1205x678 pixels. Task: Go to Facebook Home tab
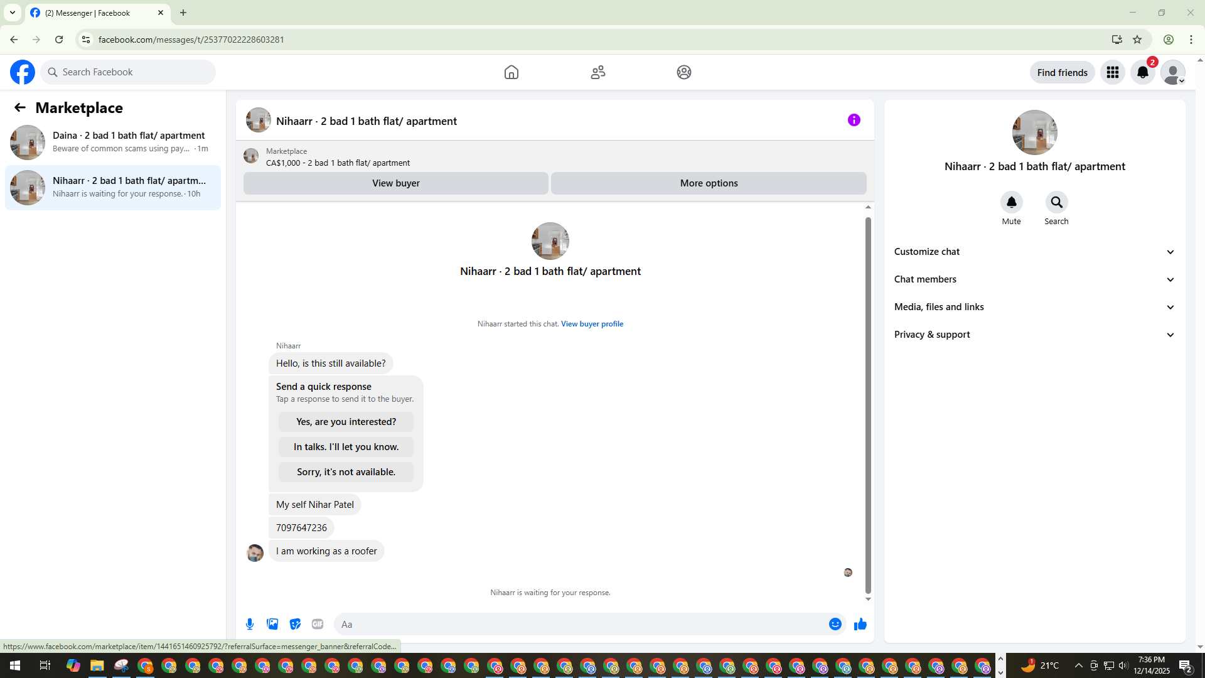pos(511,72)
